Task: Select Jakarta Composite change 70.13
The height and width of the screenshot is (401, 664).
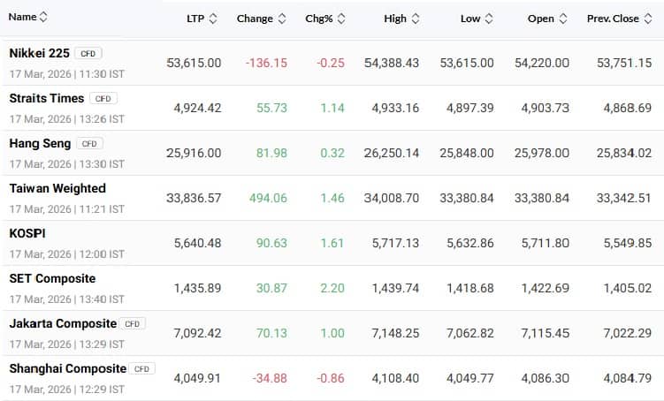Action: tap(271, 333)
